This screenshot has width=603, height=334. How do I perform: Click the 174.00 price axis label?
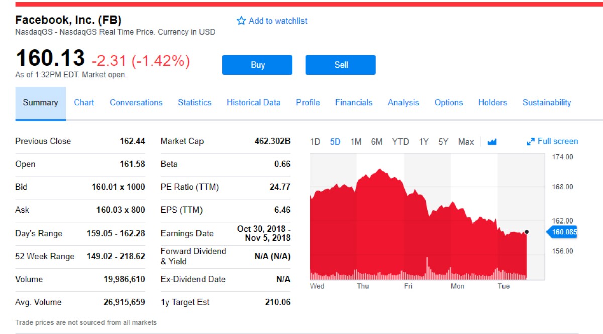coord(563,157)
